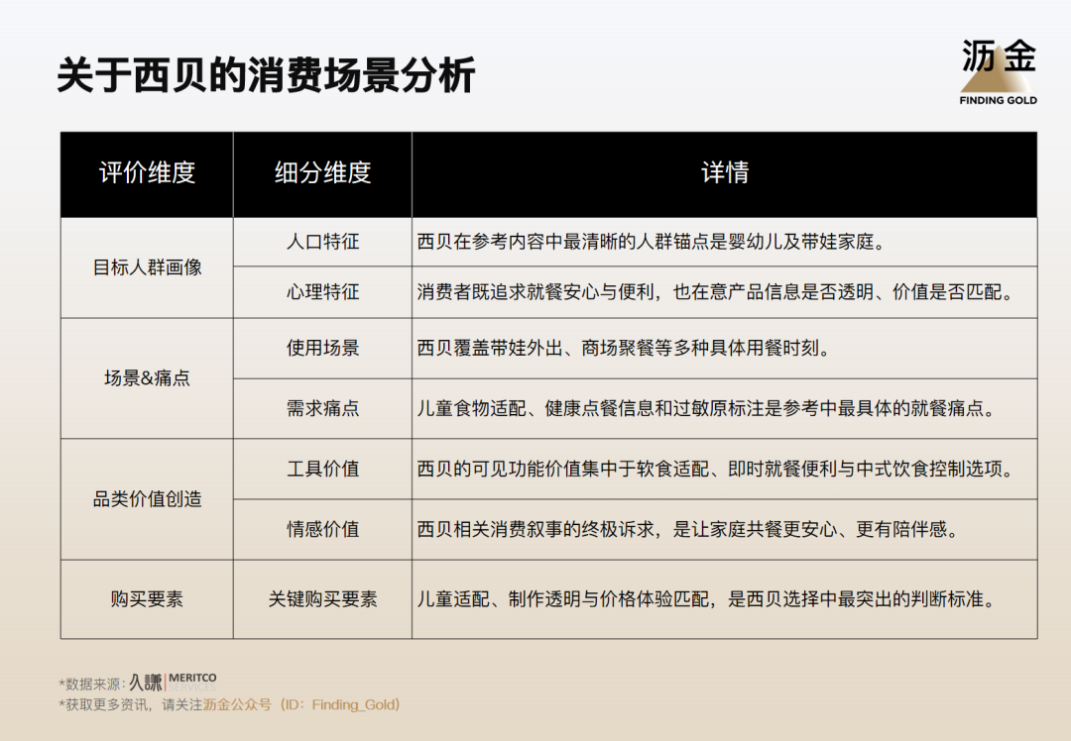The image size is (1071, 741).
Task: Click the 场景&痛点 category cell
Action: (x=147, y=378)
